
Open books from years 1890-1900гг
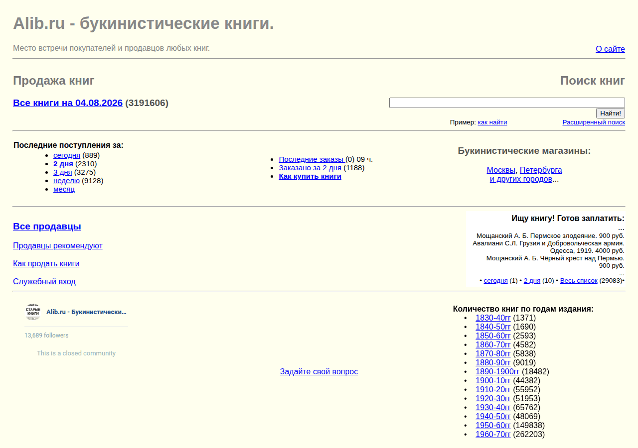[x=497, y=372]
